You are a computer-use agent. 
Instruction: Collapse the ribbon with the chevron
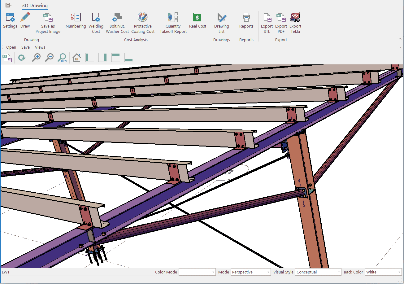(400, 39)
